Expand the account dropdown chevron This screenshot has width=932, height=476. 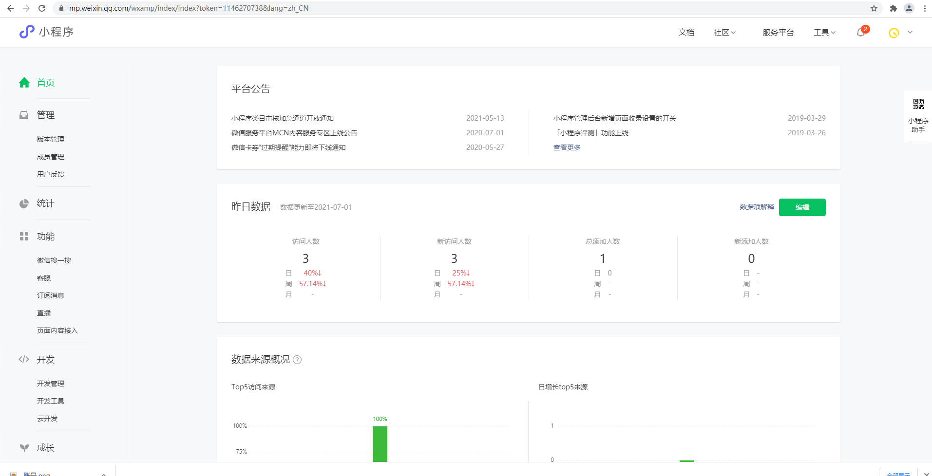point(910,33)
